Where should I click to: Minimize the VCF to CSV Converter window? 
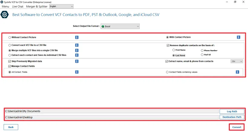[x=227, y=2]
